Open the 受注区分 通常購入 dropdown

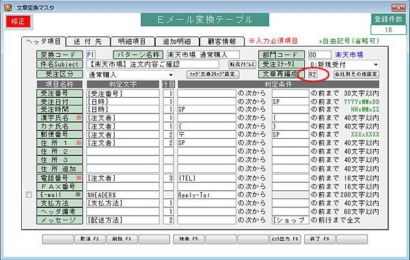(x=171, y=75)
